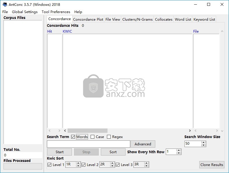Viewport: 229px width, 173px height.
Task: Click the KWIC scrollbar left arrow
Action: [x=65, y=130]
